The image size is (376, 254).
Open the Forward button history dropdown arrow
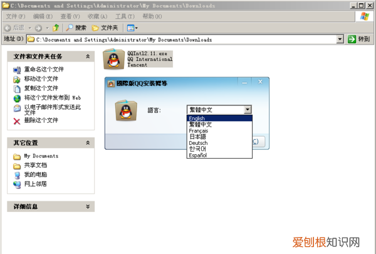pos(47,28)
